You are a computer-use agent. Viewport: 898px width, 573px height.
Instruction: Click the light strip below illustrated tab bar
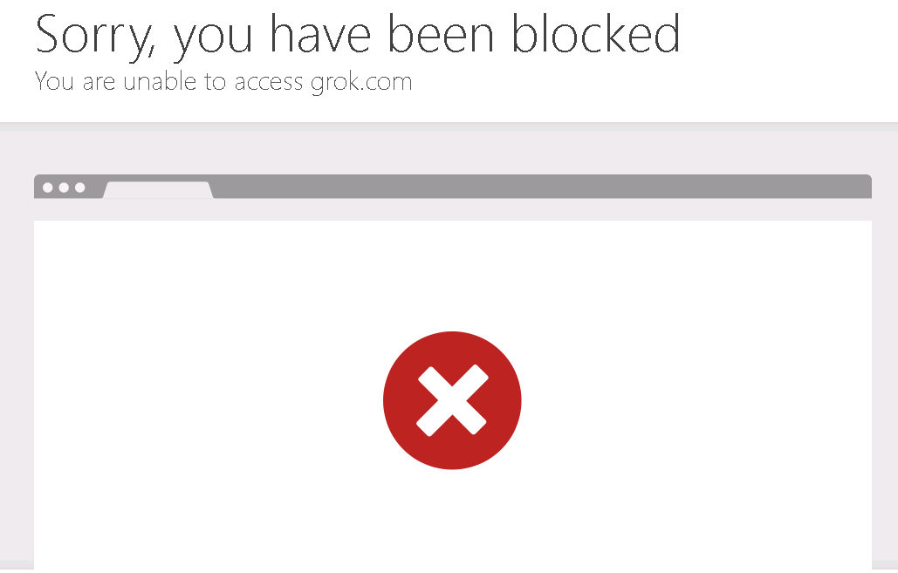tap(452, 209)
